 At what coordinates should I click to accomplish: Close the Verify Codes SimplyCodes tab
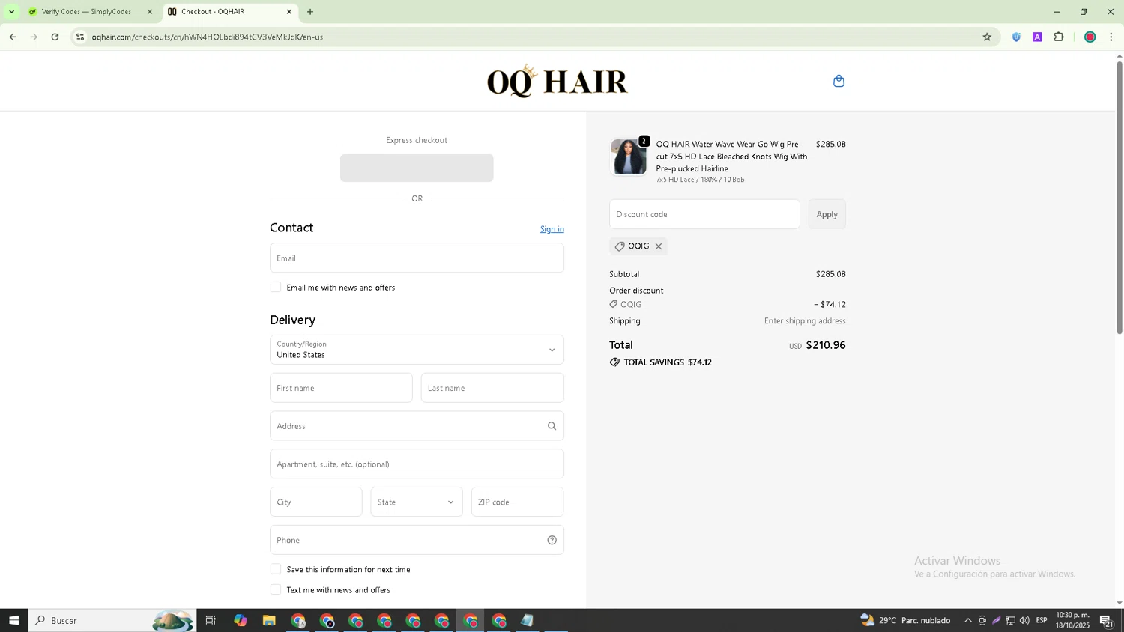click(150, 12)
